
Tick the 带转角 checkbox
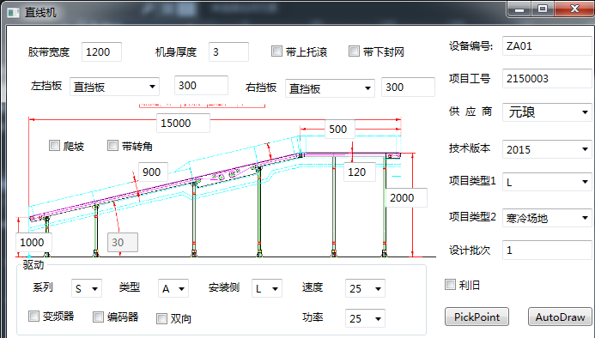(x=113, y=146)
